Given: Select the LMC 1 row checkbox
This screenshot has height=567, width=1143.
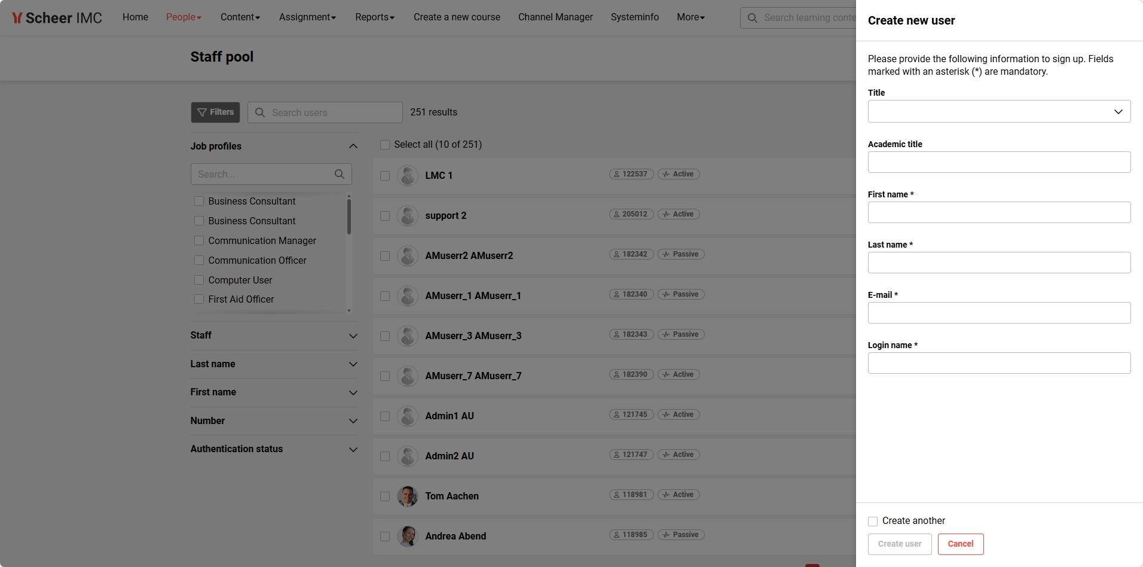Looking at the screenshot, I should tap(385, 176).
